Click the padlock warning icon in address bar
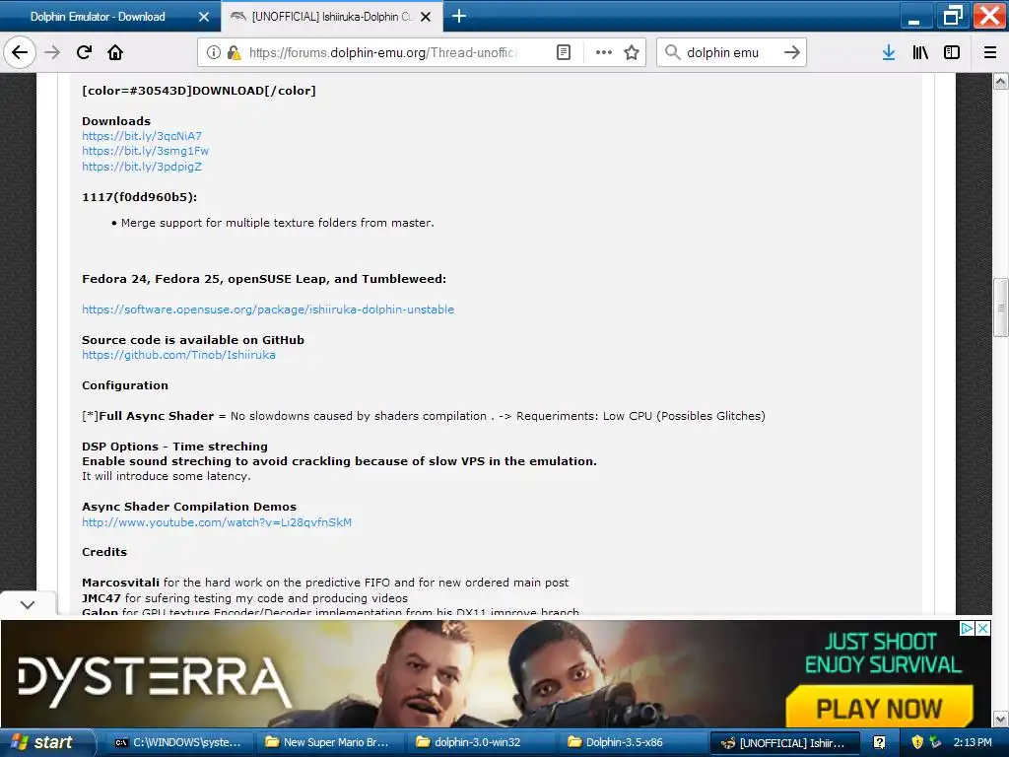The image size is (1009, 757). click(234, 53)
